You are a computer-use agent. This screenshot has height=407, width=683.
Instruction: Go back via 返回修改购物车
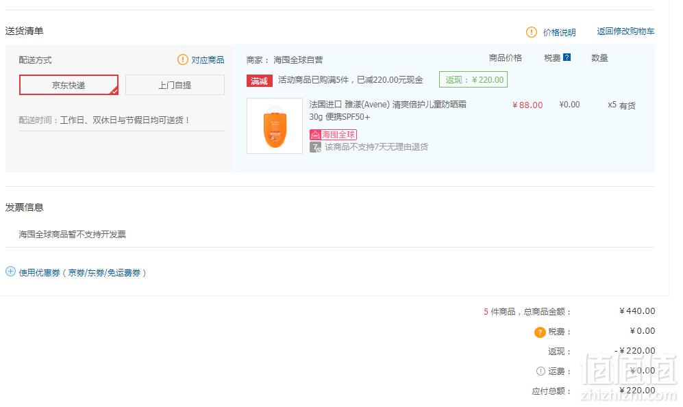(625, 31)
